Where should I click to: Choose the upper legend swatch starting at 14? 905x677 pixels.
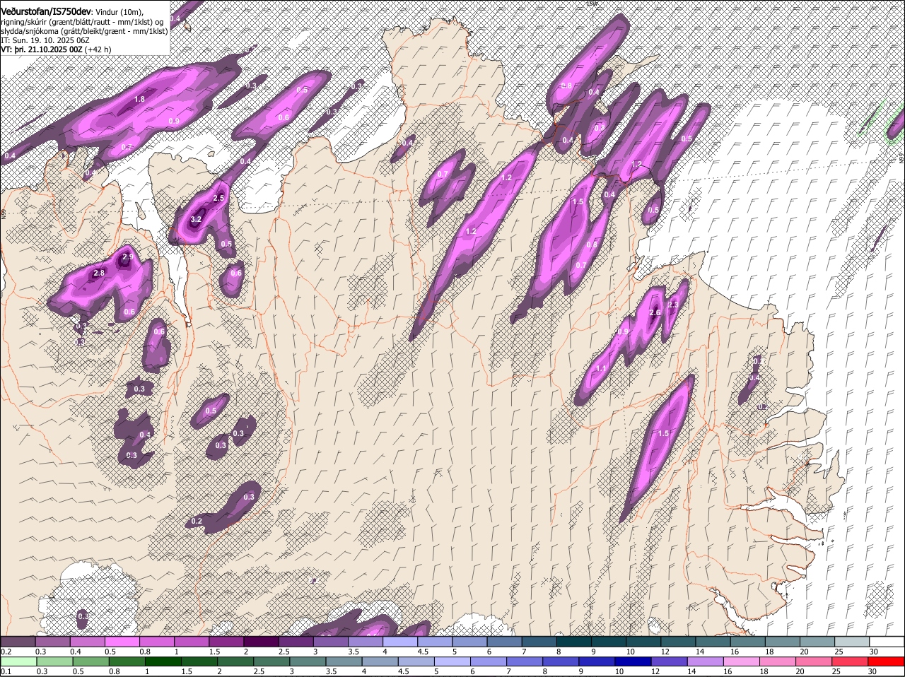point(713,641)
